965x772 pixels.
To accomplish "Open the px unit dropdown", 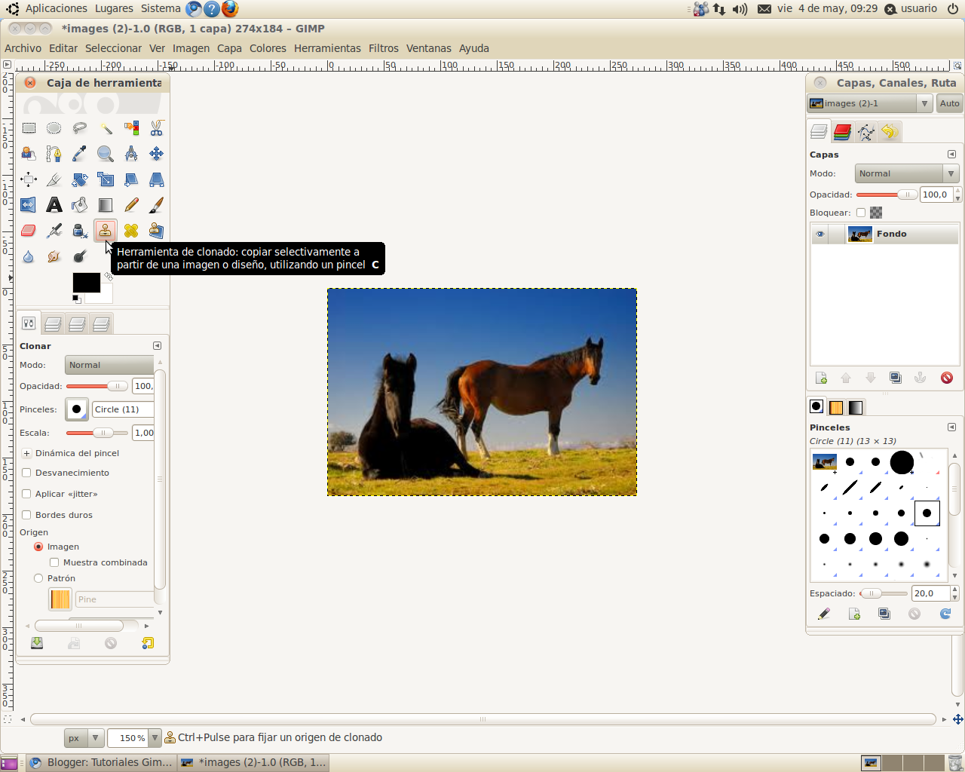I will pos(84,738).
